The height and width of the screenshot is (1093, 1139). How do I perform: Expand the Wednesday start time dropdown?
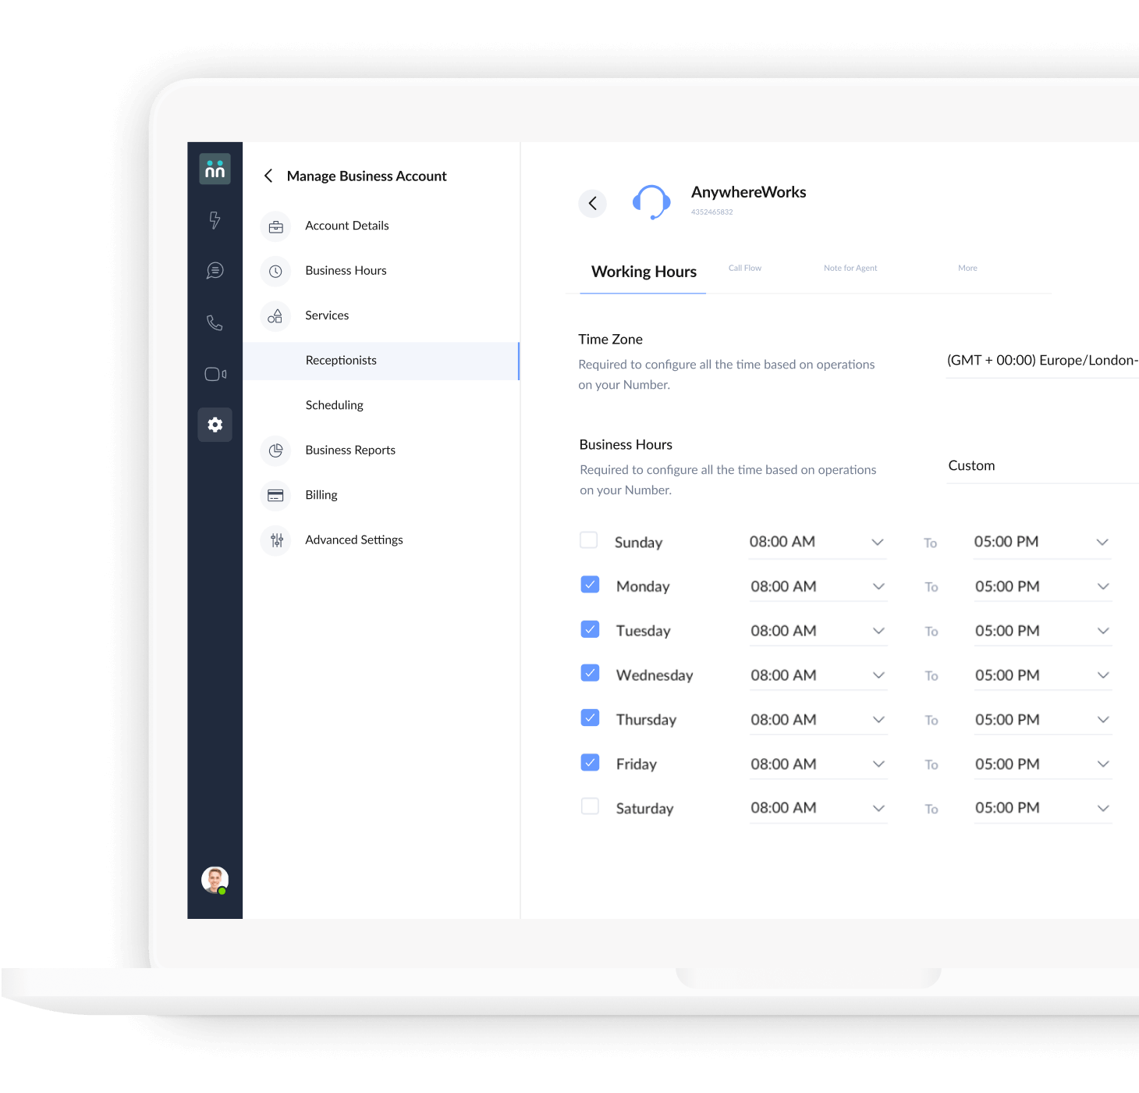878,674
